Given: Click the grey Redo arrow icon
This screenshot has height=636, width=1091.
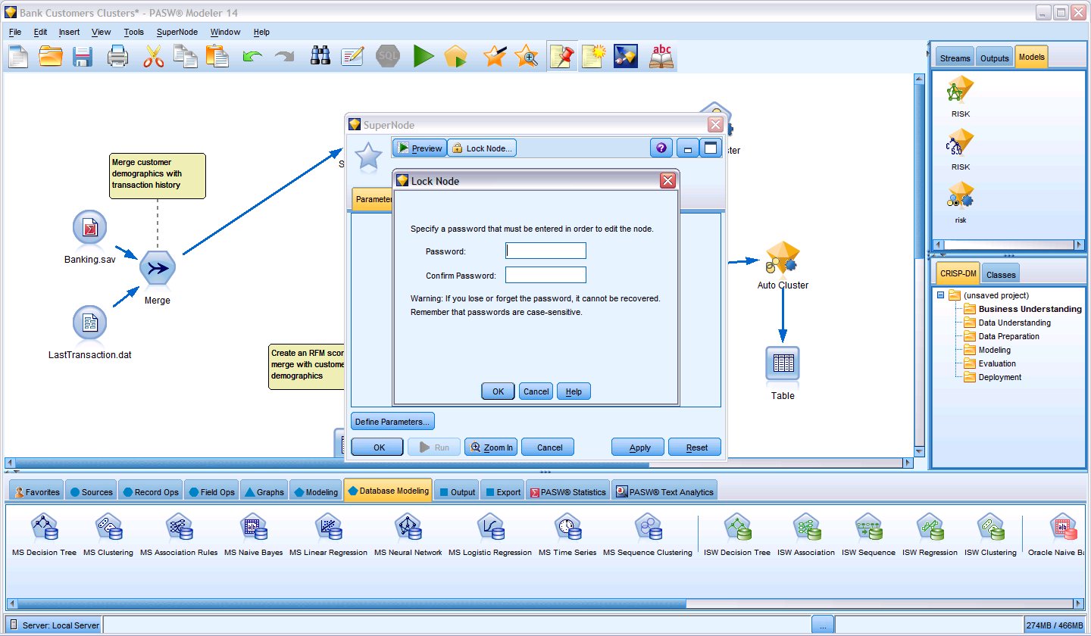Looking at the screenshot, I should [284, 57].
